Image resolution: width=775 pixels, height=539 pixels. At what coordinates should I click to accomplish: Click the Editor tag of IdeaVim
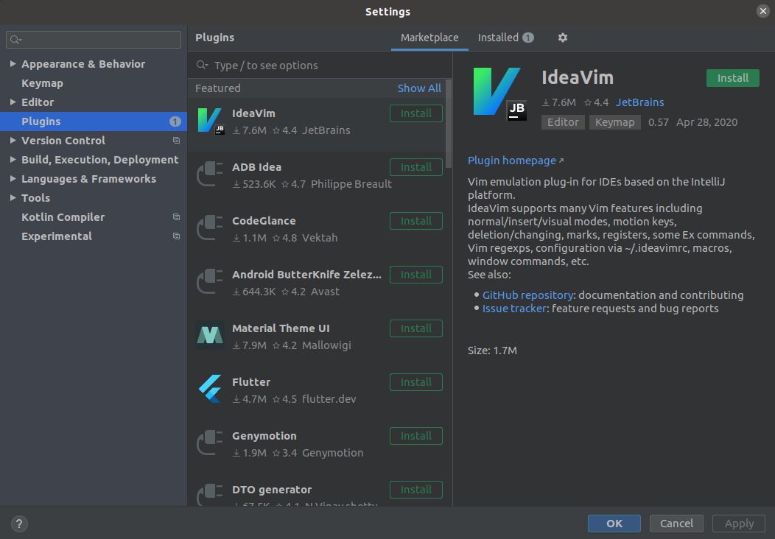click(563, 122)
